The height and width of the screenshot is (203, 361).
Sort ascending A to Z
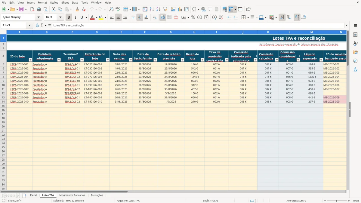pyautogui.click(x=152, y=9)
